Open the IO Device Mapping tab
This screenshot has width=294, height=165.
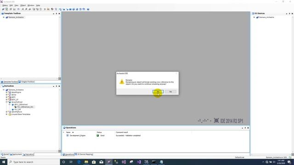point(84,154)
